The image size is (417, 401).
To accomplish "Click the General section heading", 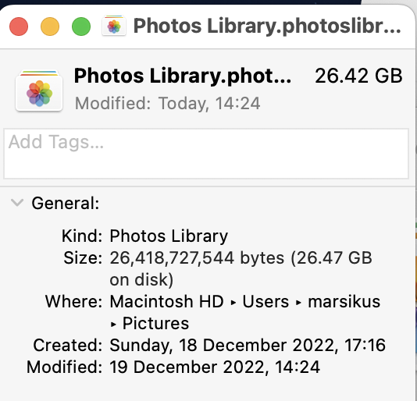I will tap(66, 204).
